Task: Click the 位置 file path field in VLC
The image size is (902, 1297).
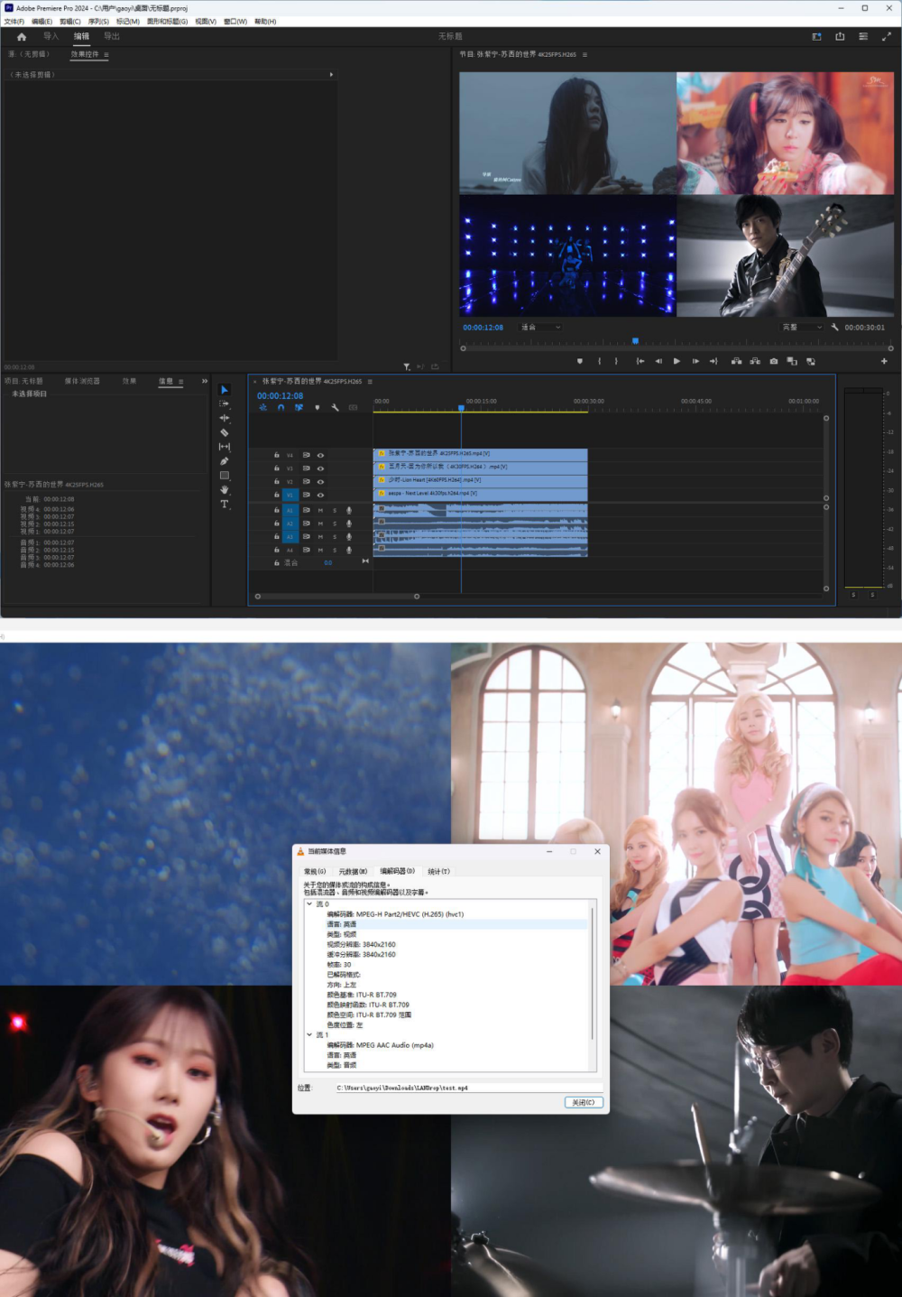Action: 468,1088
